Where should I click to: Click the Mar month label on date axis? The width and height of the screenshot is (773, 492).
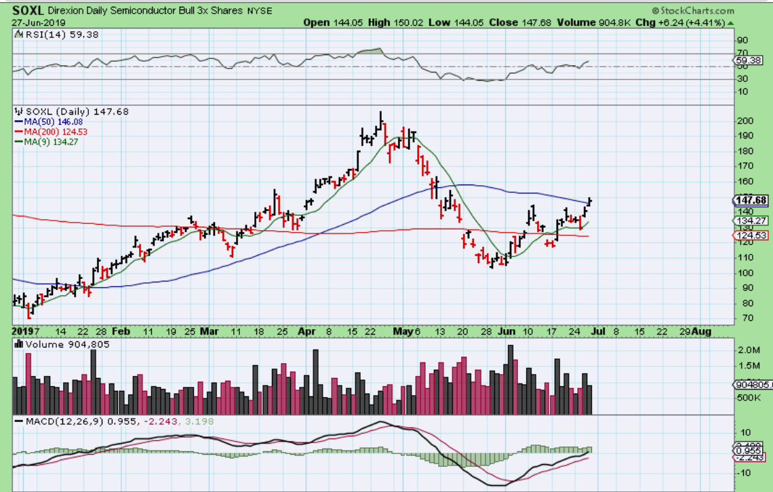point(209,332)
